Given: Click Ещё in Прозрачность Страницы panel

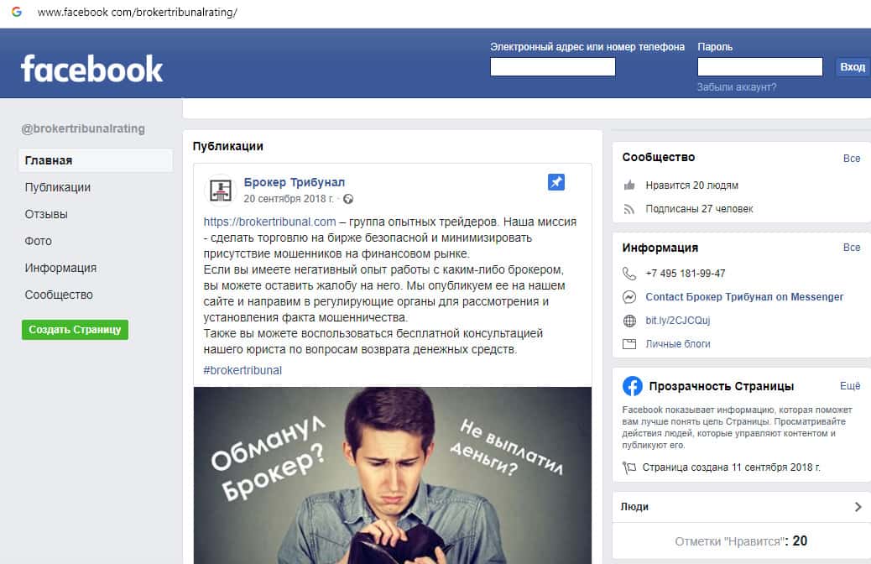Looking at the screenshot, I should tap(850, 385).
